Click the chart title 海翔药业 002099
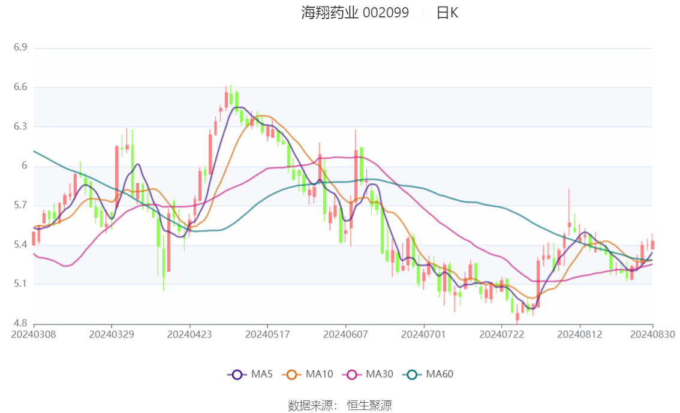Image resolution: width=680 pixels, height=413 pixels. (355, 13)
